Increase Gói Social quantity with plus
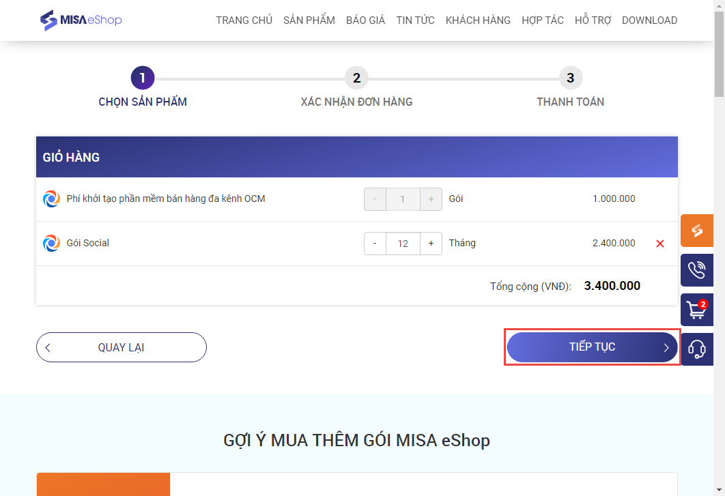725x496 pixels. click(x=431, y=244)
